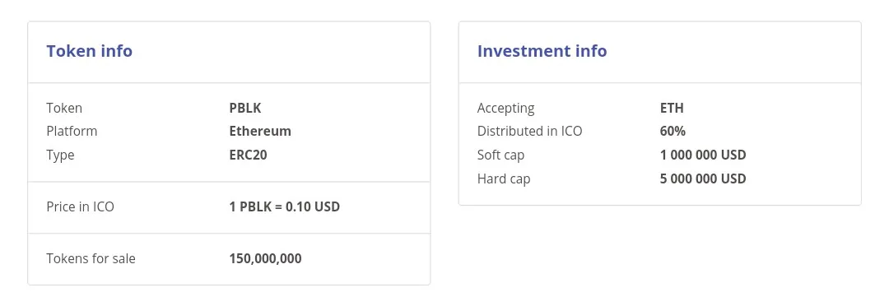889x306 pixels.
Task: Select the 60% distributed value
Action: pyautogui.click(x=673, y=131)
